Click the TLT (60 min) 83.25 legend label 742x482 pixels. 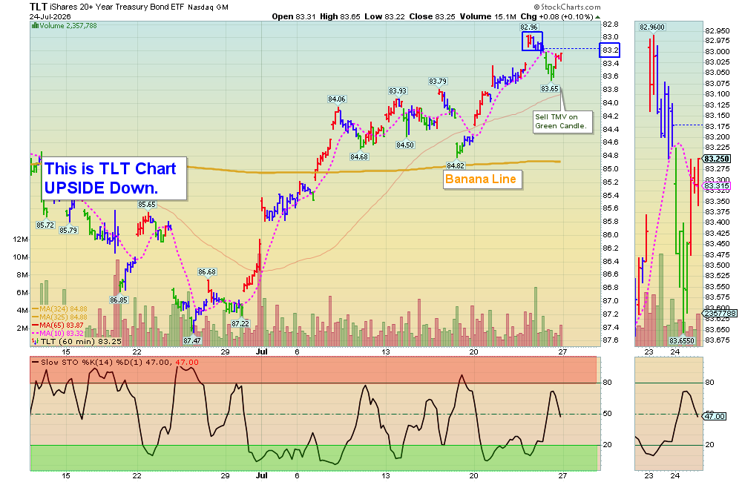point(81,341)
